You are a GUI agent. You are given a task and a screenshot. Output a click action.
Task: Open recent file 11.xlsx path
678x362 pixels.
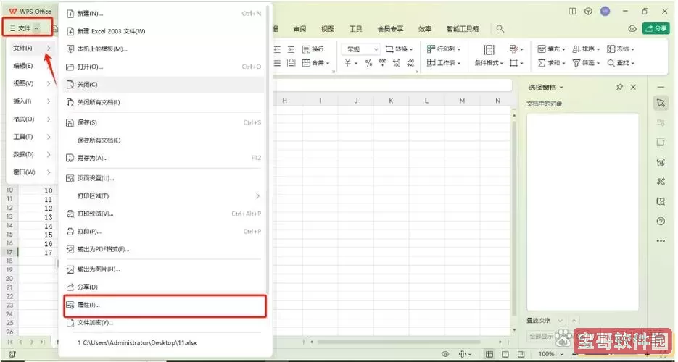163,342
